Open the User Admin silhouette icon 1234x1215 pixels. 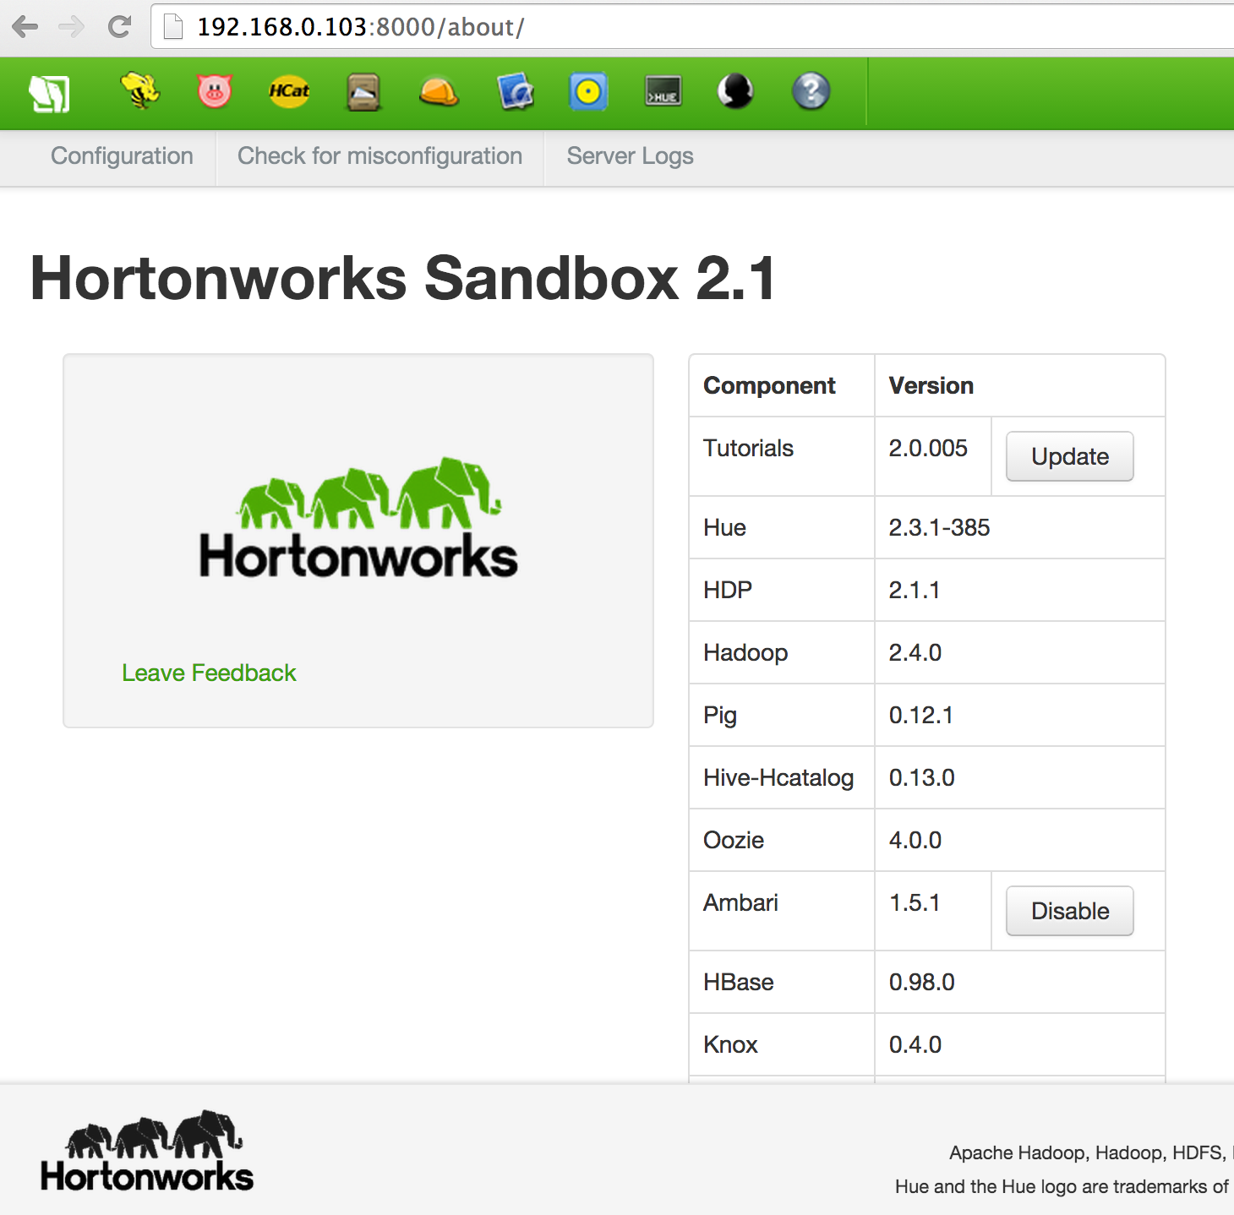(x=735, y=91)
